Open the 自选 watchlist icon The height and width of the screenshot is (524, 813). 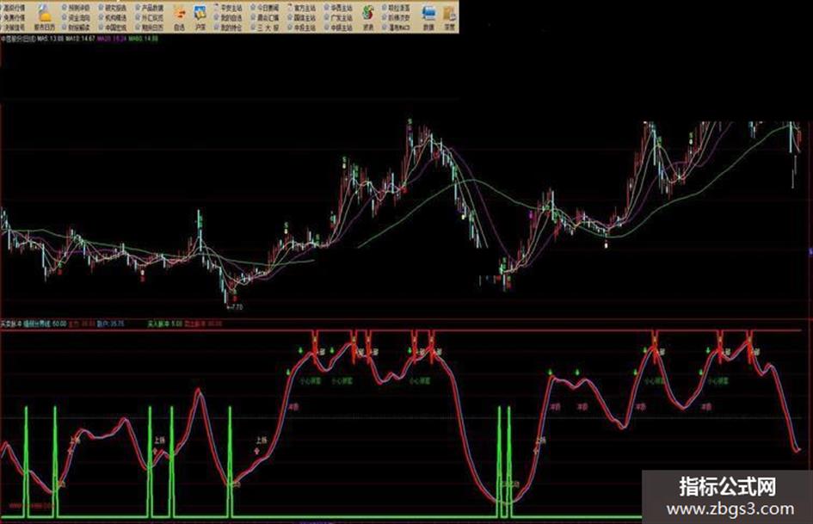click(179, 18)
